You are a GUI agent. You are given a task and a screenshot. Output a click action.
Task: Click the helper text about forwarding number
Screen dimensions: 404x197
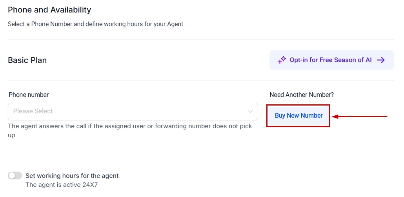(130, 131)
